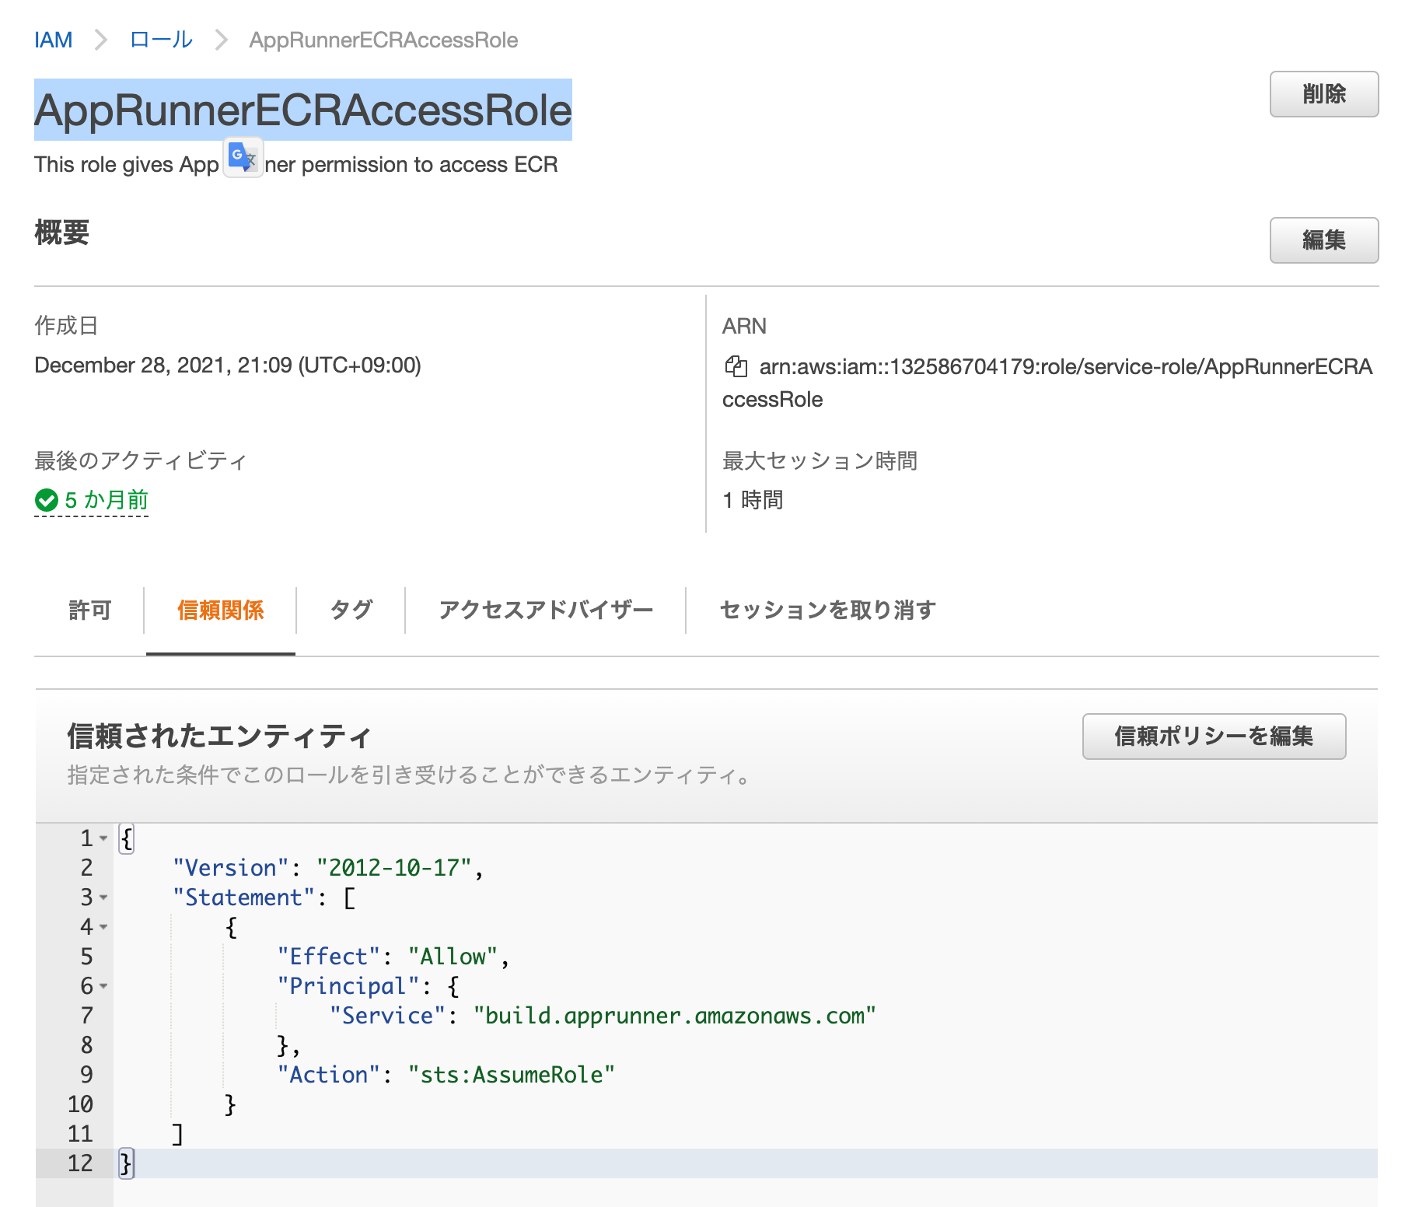Click the highlighted line 12 in the editor
1426x1207 pixels.
707,1163
